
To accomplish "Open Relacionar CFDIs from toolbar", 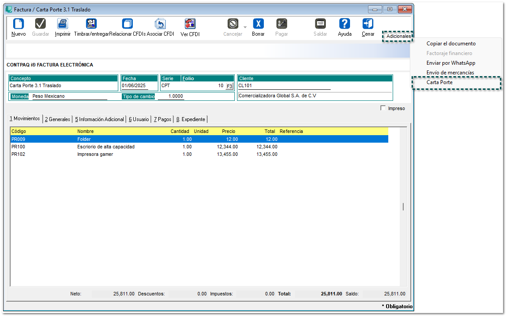I will (128, 24).
